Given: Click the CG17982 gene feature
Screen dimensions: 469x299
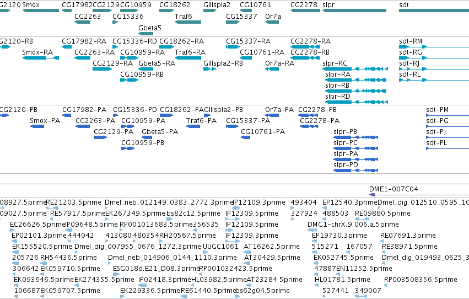Looking at the screenshot, I should (x=66, y=11).
